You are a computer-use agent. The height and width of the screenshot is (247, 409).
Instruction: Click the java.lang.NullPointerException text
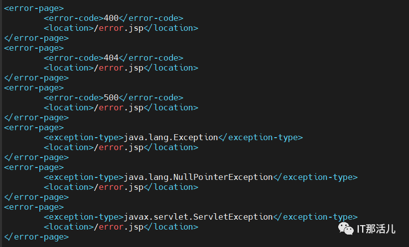coord(198,177)
